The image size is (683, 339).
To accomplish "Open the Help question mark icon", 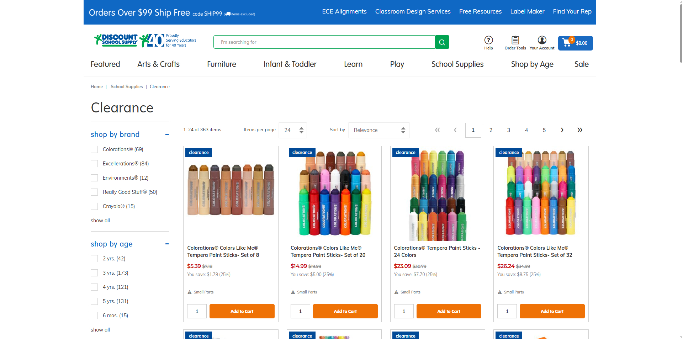I will 488,40.
